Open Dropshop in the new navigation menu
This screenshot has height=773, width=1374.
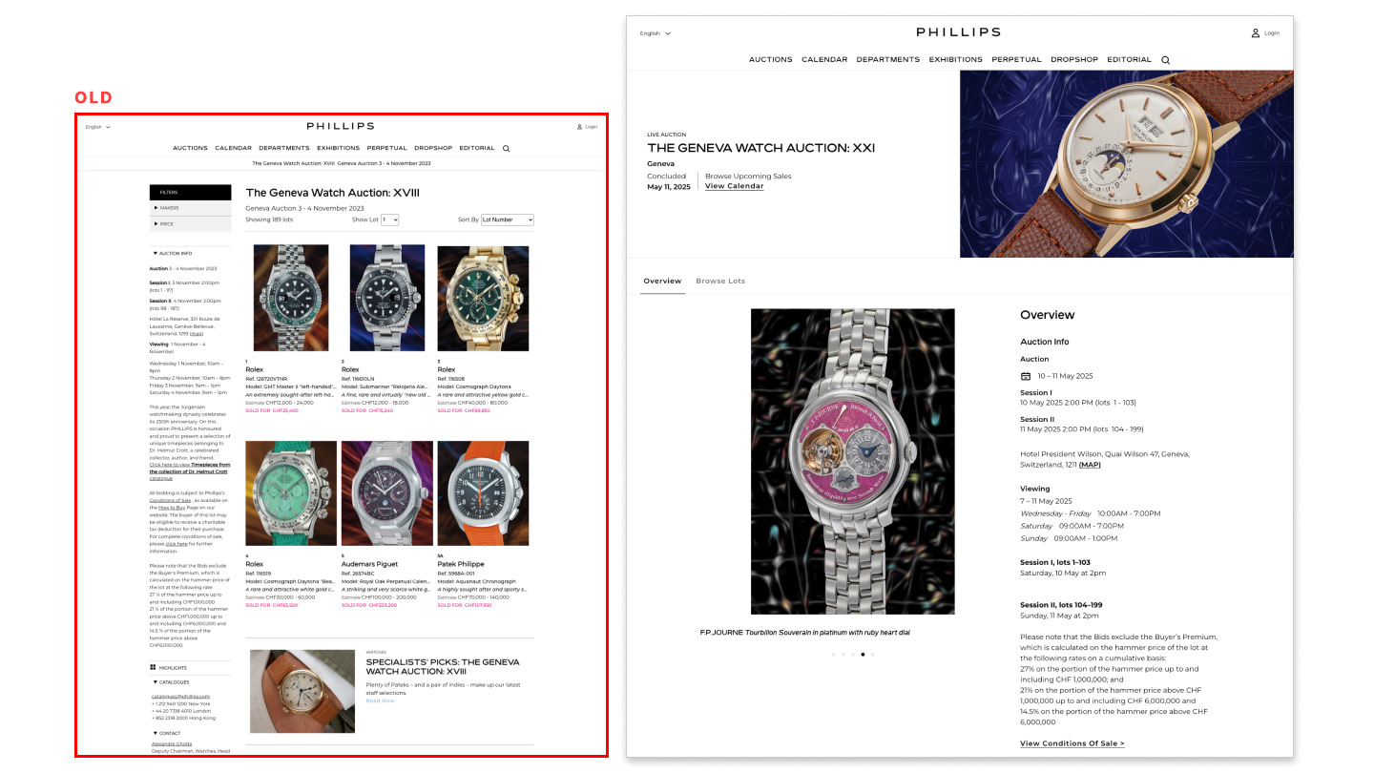click(x=1074, y=59)
